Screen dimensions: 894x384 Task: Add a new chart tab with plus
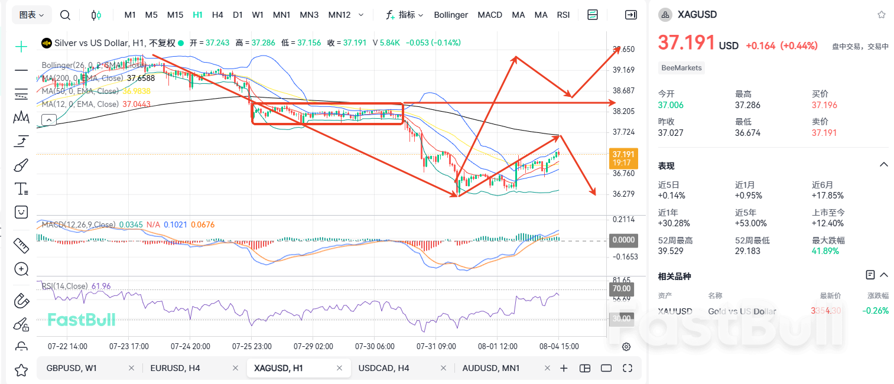(x=564, y=368)
